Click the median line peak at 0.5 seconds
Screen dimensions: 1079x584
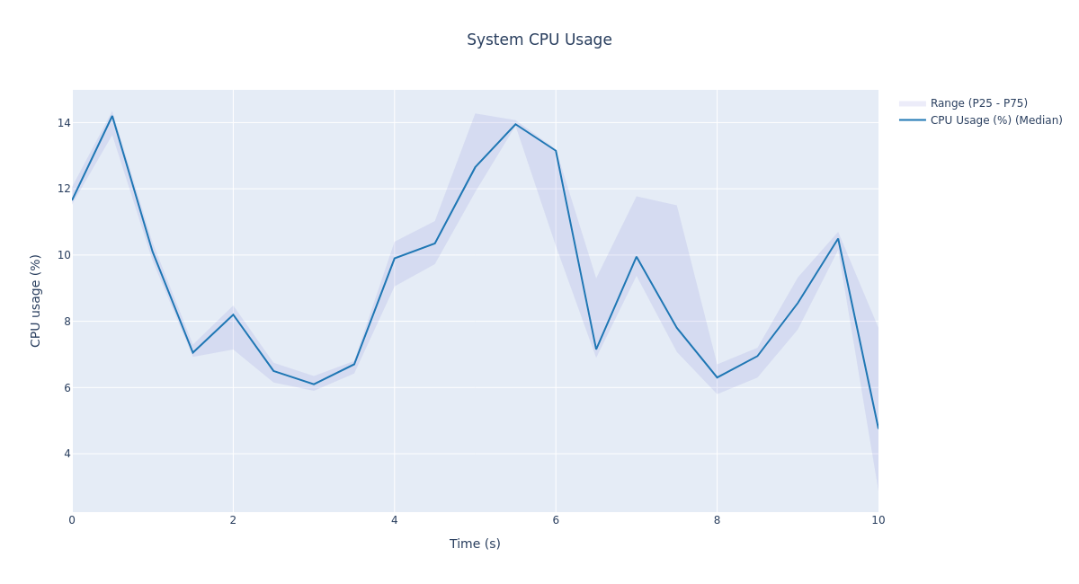tap(112, 116)
